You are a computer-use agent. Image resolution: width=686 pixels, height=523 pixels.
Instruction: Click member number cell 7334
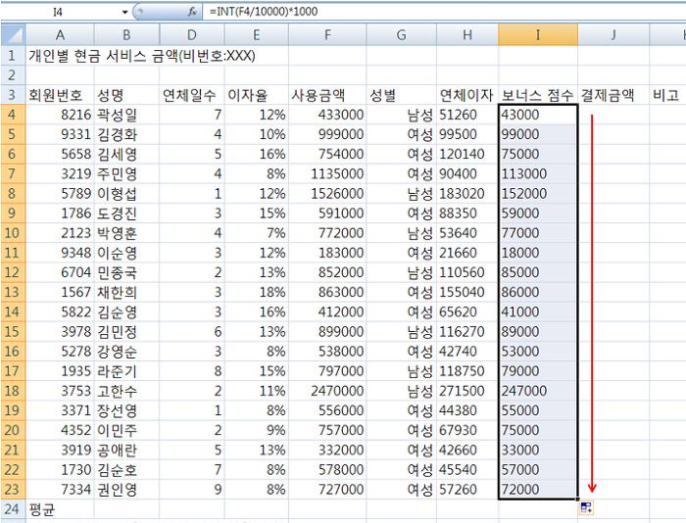pyautogui.click(x=60, y=490)
